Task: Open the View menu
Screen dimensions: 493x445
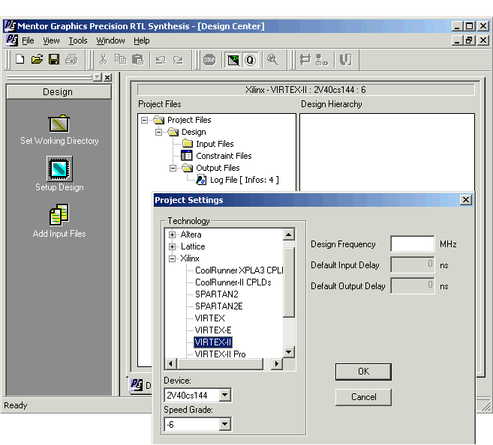Action: click(51, 40)
